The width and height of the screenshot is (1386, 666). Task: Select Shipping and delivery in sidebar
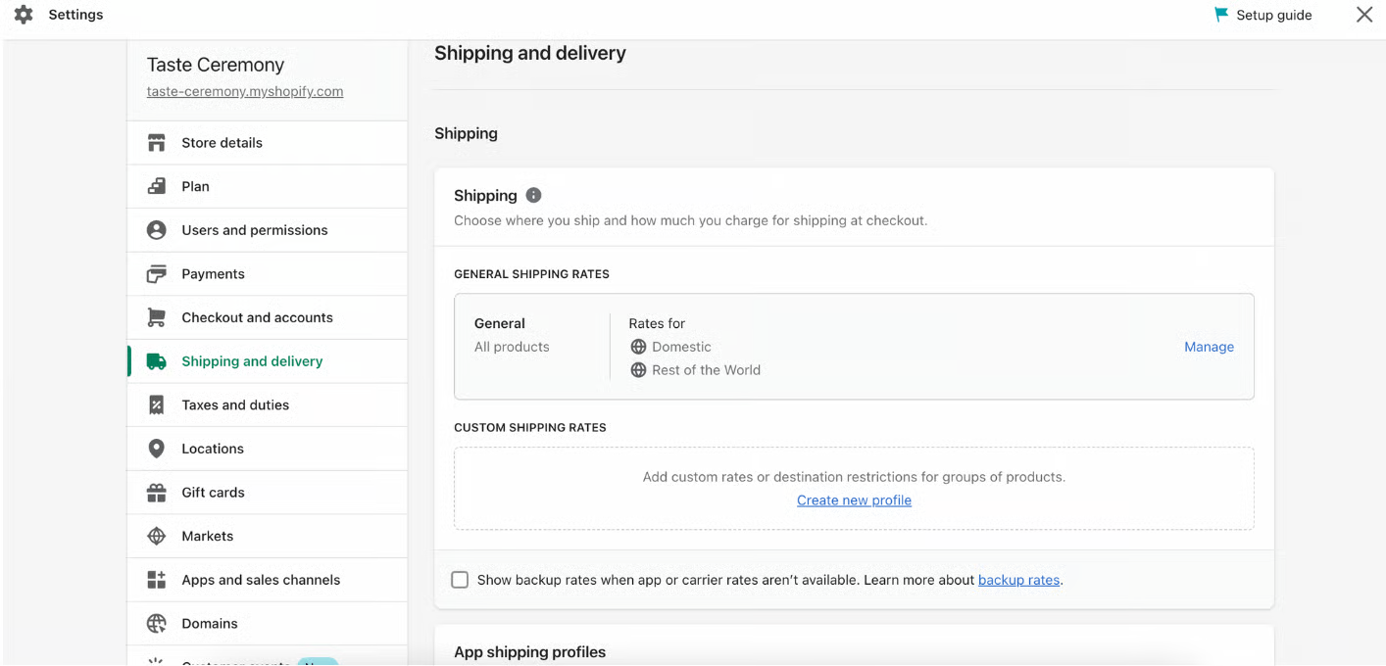click(252, 361)
